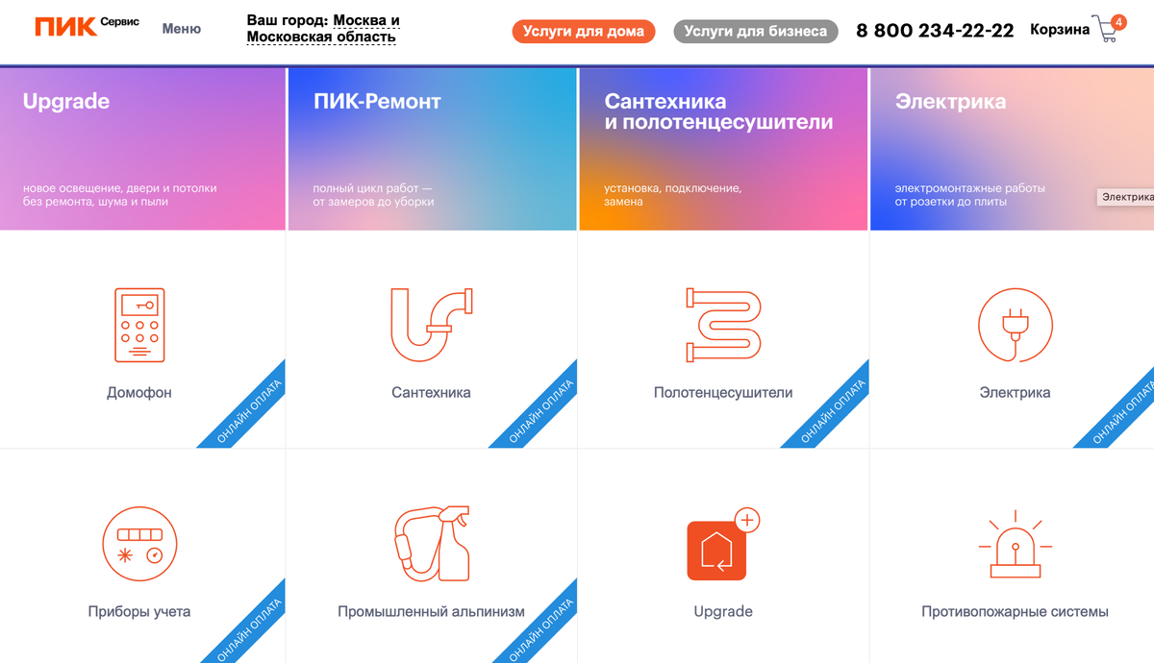
Task: Open the Upgrade gradient banner
Action: 142,149
